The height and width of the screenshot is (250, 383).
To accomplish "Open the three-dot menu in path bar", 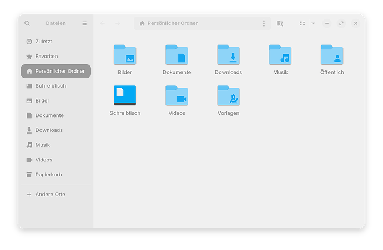I will click(x=264, y=23).
